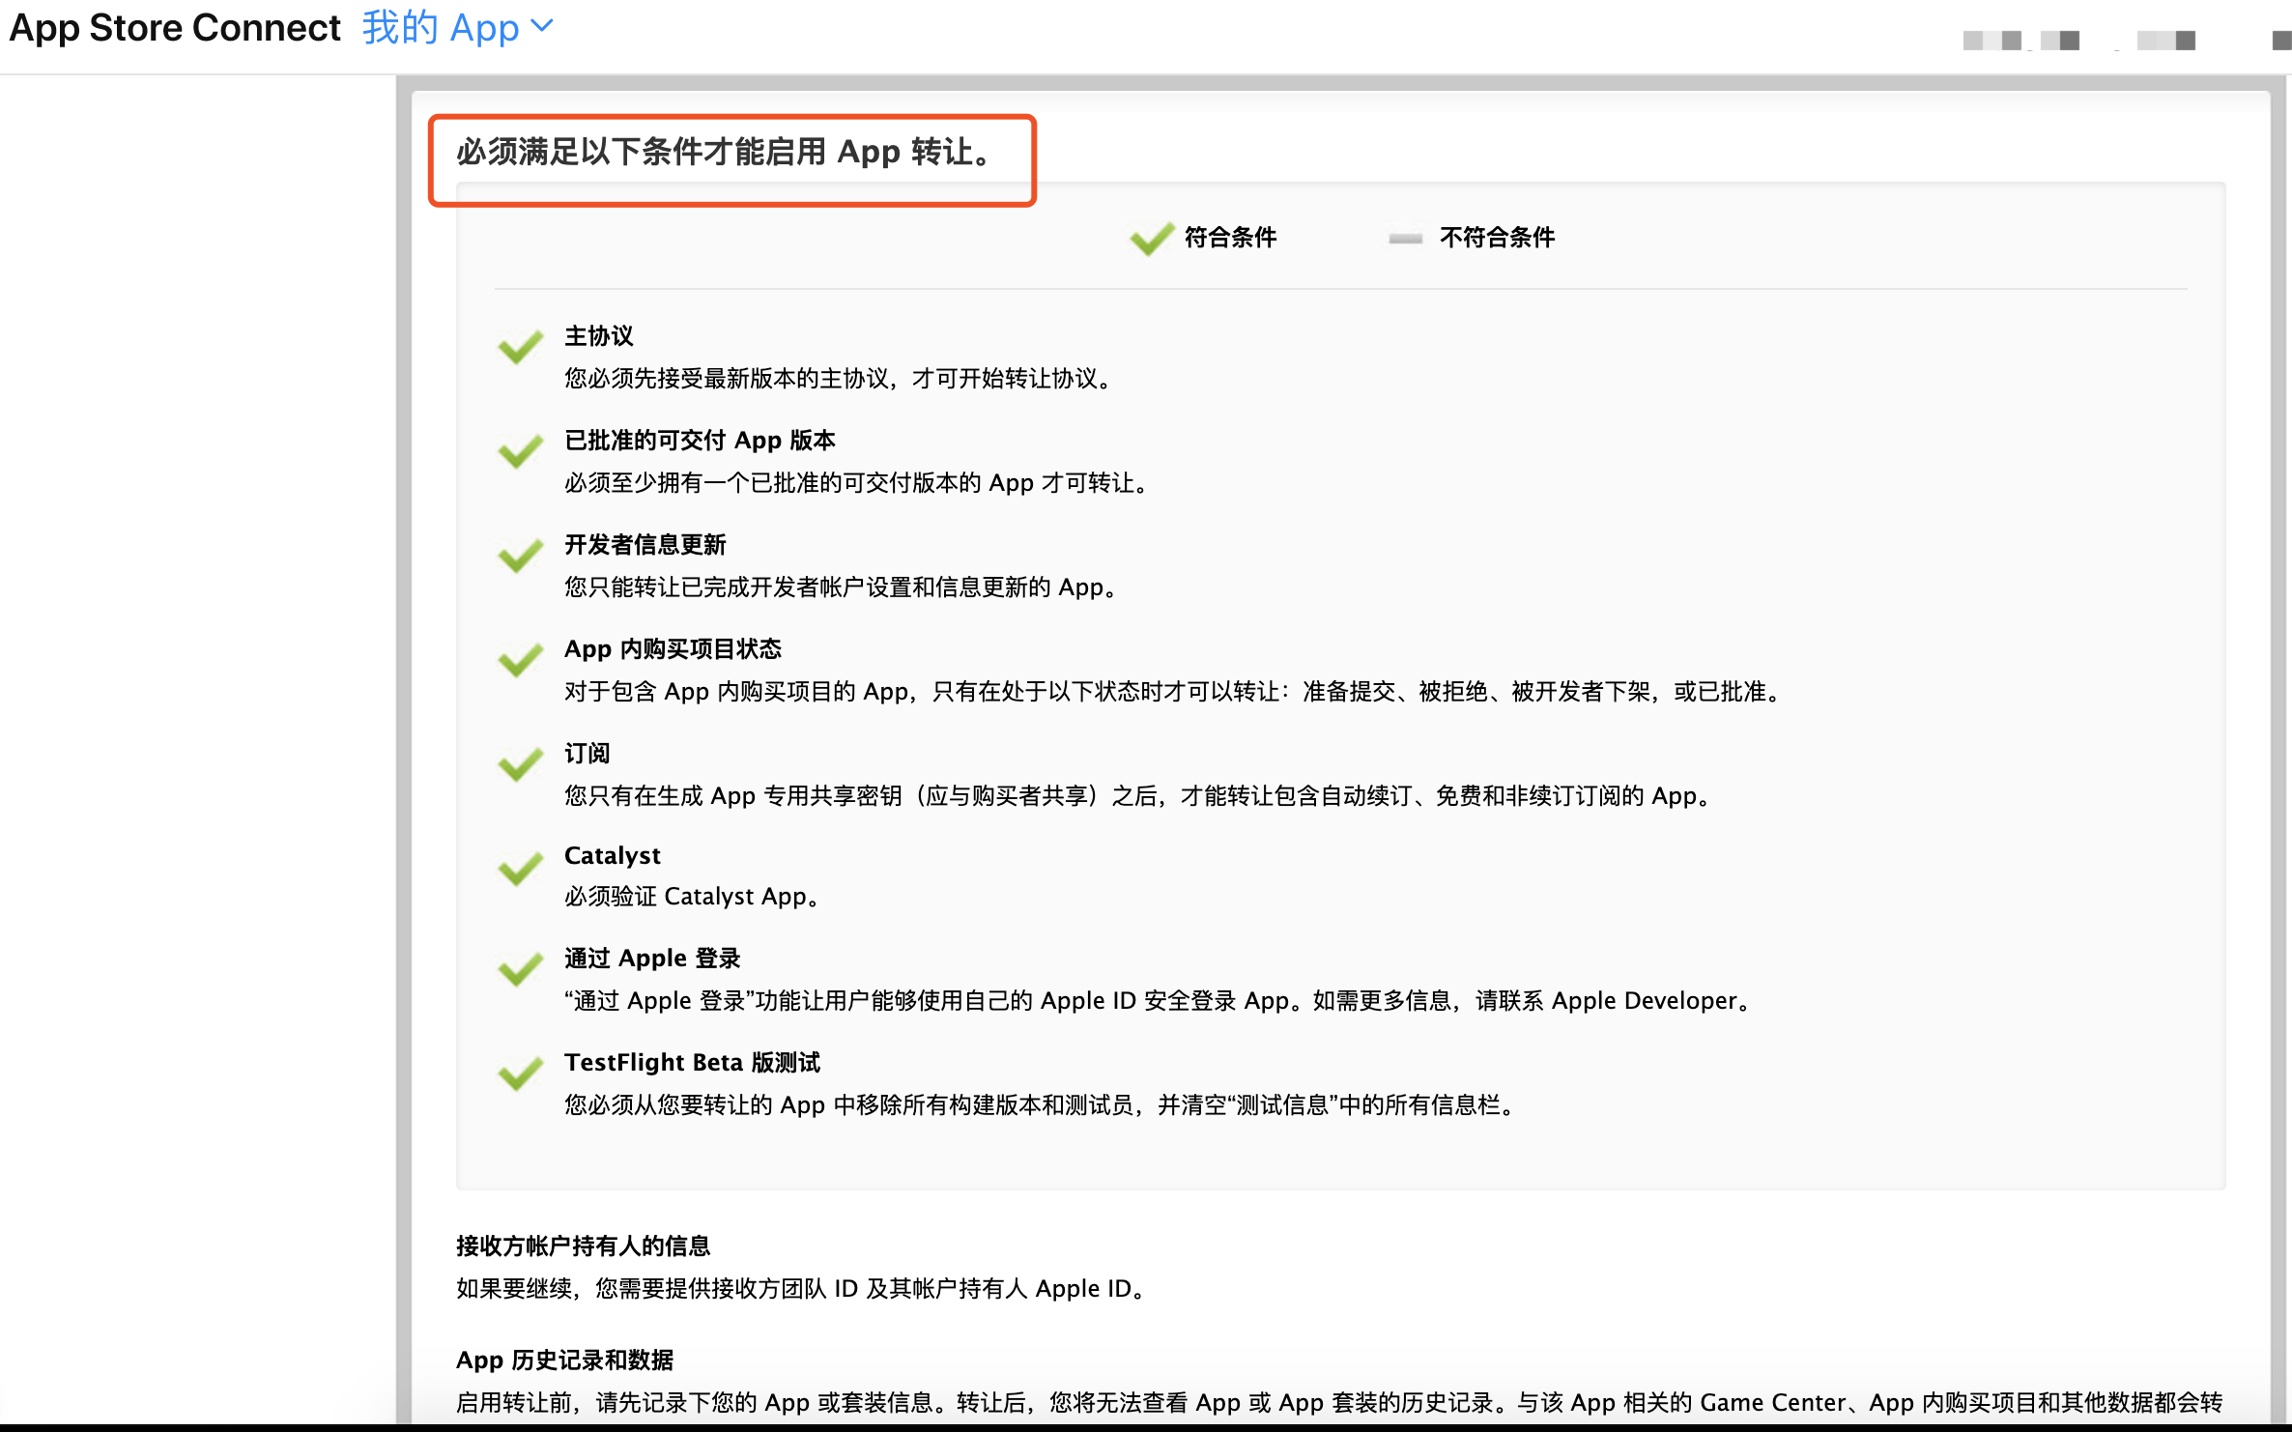Open the 我的 App navigation menu
Image resolution: width=2292 pixels, height=1432 pixels.
point(440,26)
